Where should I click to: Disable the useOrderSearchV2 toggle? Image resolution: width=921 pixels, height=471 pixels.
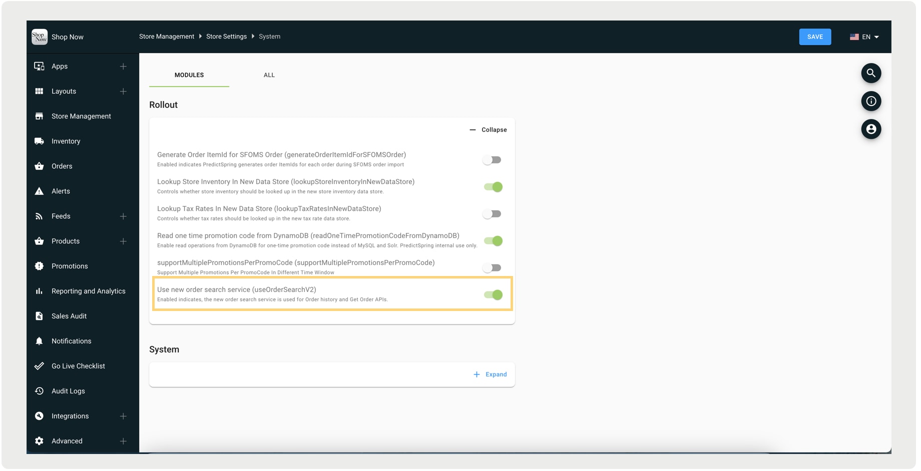point(493,295)
